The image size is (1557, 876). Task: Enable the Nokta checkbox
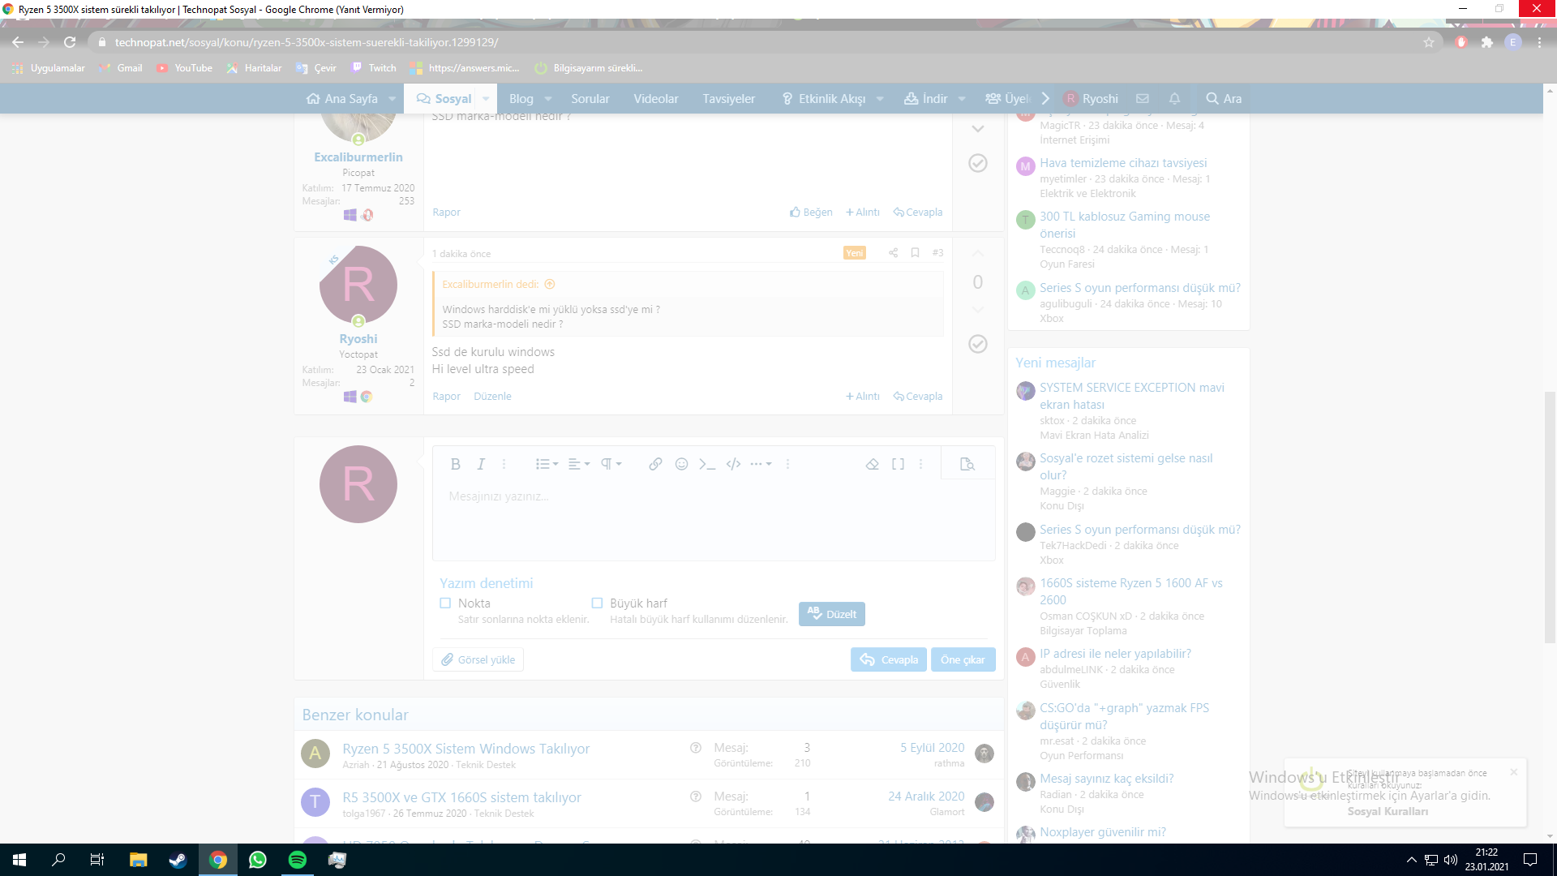click(445, 603)
